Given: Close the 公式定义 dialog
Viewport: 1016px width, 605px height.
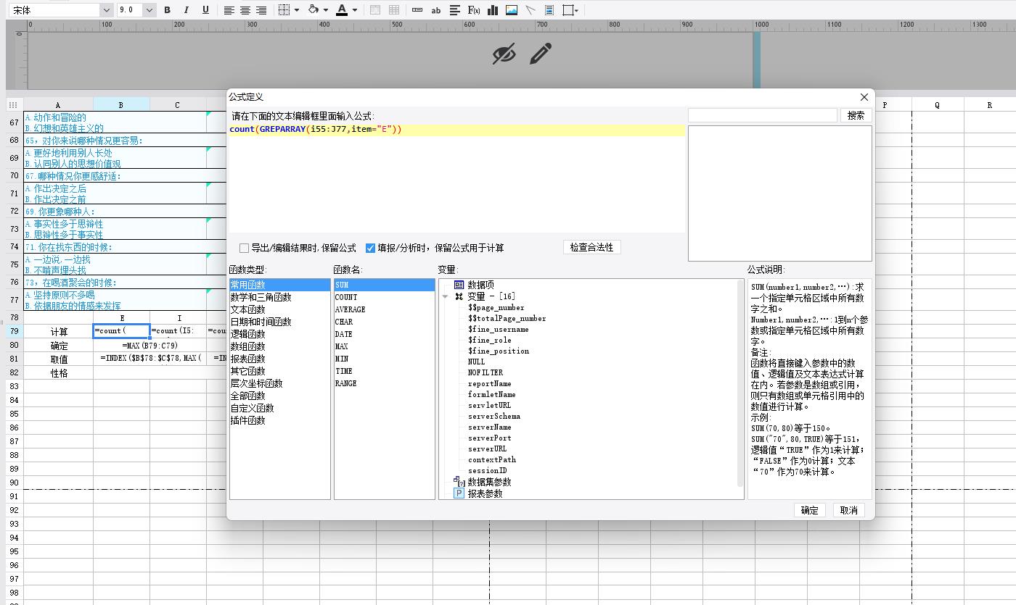Looking at the screenshot, I should 864,97.
